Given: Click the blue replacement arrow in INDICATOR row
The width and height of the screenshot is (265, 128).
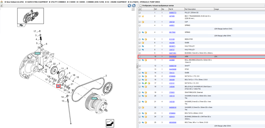Looking at the screenshot, I should [x=143, y=39].
